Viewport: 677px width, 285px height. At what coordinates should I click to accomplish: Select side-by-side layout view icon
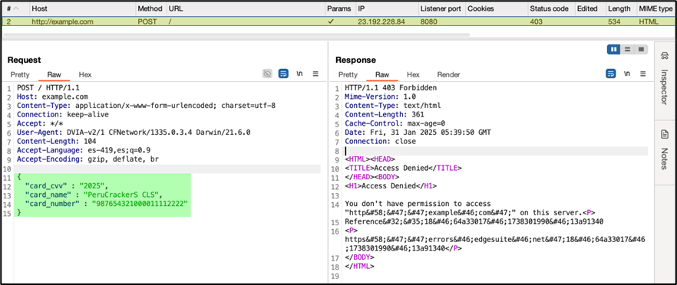tap(614, 50)
